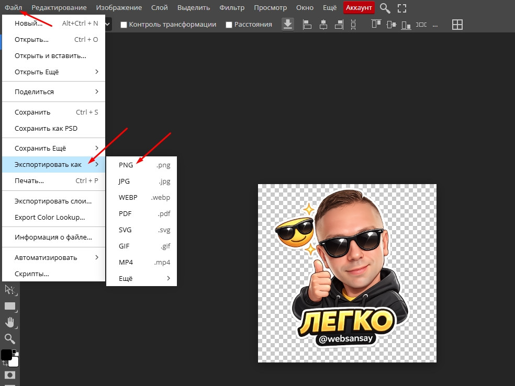This screenshot has height=386, width=515.
Task: Enable the Transform controls checkbox
Action: (x=124, y=25)
